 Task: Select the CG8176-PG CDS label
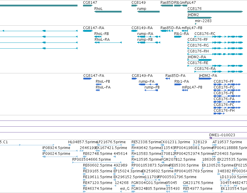[x=224, y=87]
